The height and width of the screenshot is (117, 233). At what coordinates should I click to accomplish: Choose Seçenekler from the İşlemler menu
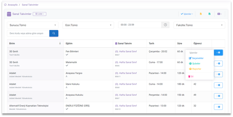click(196, 58)
